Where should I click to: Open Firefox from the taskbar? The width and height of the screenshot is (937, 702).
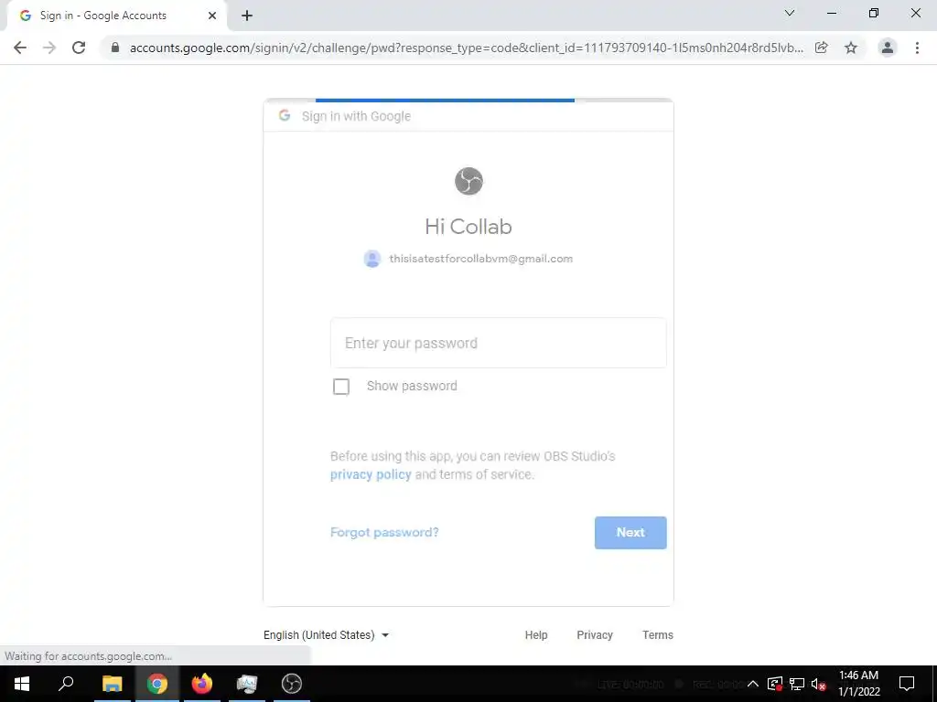pos(202,684)
